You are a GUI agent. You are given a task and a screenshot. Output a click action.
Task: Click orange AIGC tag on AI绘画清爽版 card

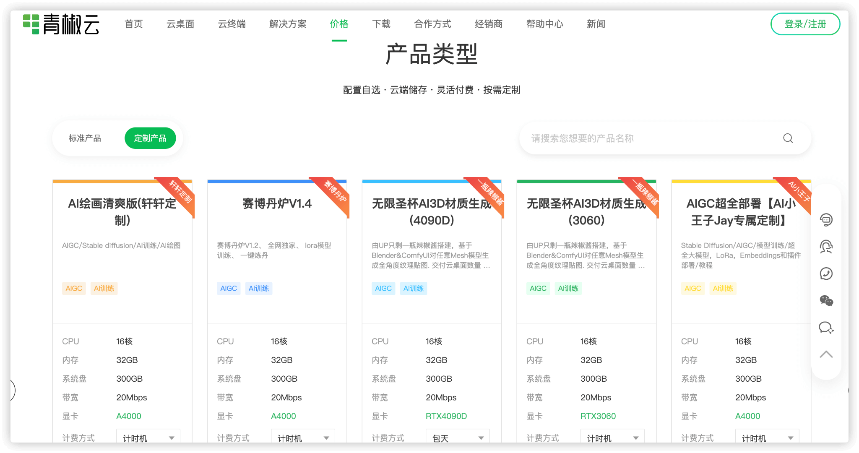coord(74,288)
